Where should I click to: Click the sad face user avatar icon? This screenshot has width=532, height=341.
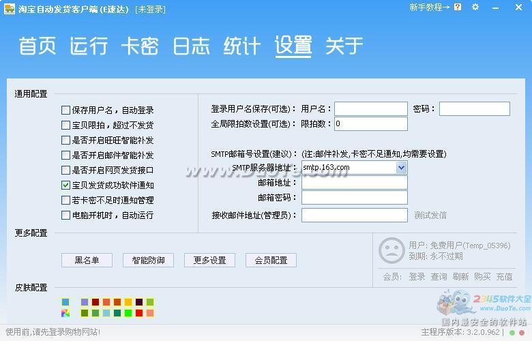coord(391,250)
